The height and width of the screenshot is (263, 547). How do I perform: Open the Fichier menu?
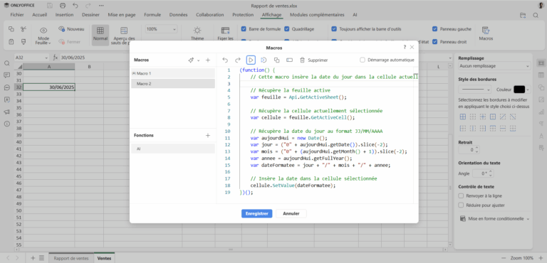pyautogui.click(x=17, y=15)
